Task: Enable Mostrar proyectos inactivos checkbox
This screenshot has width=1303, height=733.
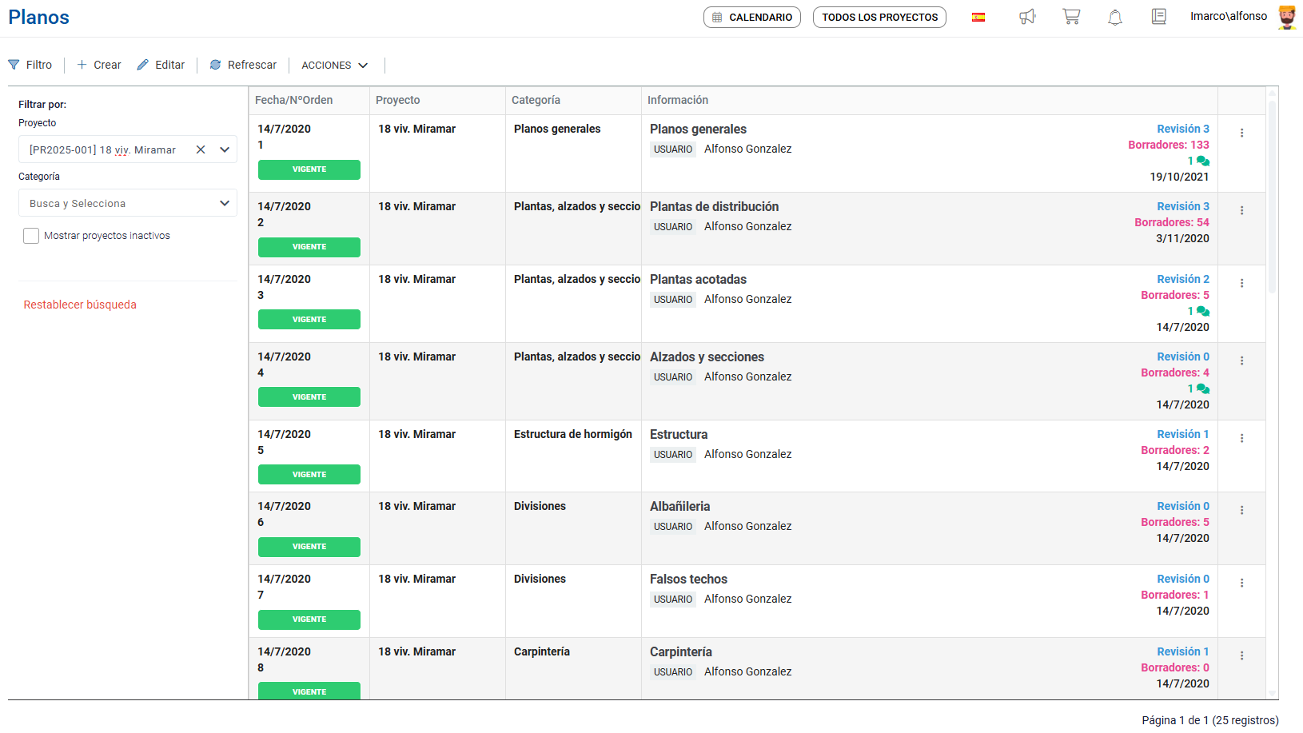Action: click(x=31, y=236)
